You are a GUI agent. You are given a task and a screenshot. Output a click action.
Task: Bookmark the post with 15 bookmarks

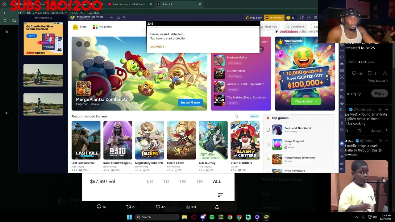point(372,74)
